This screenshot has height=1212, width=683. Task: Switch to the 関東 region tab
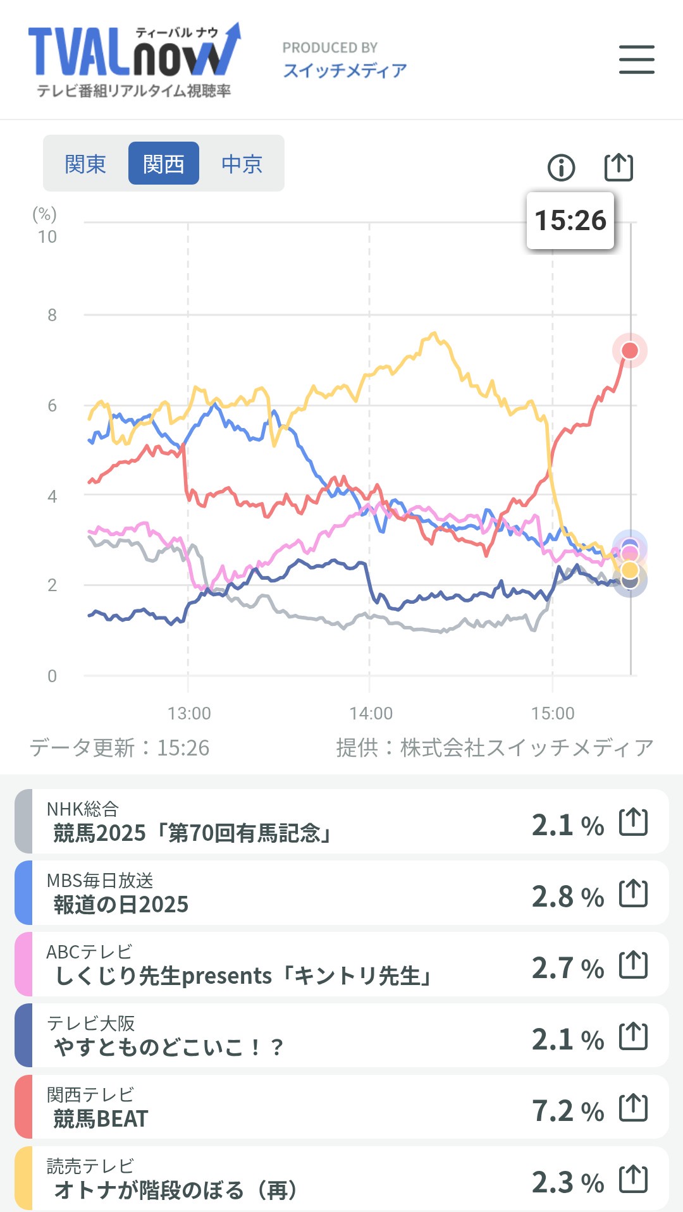85,164
